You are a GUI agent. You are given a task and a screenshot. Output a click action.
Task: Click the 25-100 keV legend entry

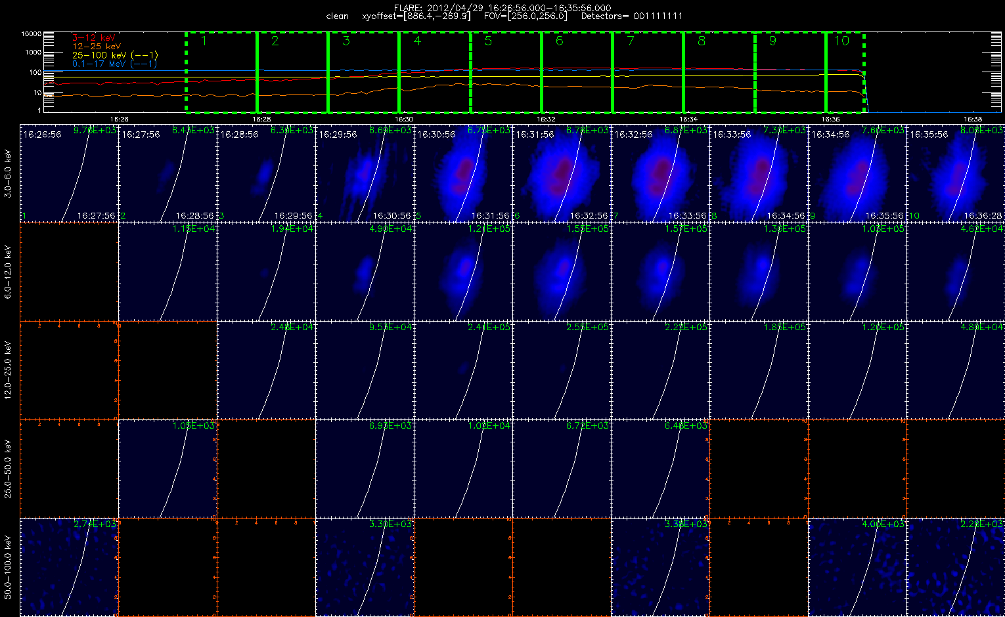pos(115,56)
